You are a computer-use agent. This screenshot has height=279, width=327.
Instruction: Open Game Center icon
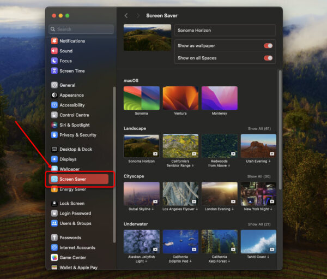pyautogui.click(x=54, y=258)
